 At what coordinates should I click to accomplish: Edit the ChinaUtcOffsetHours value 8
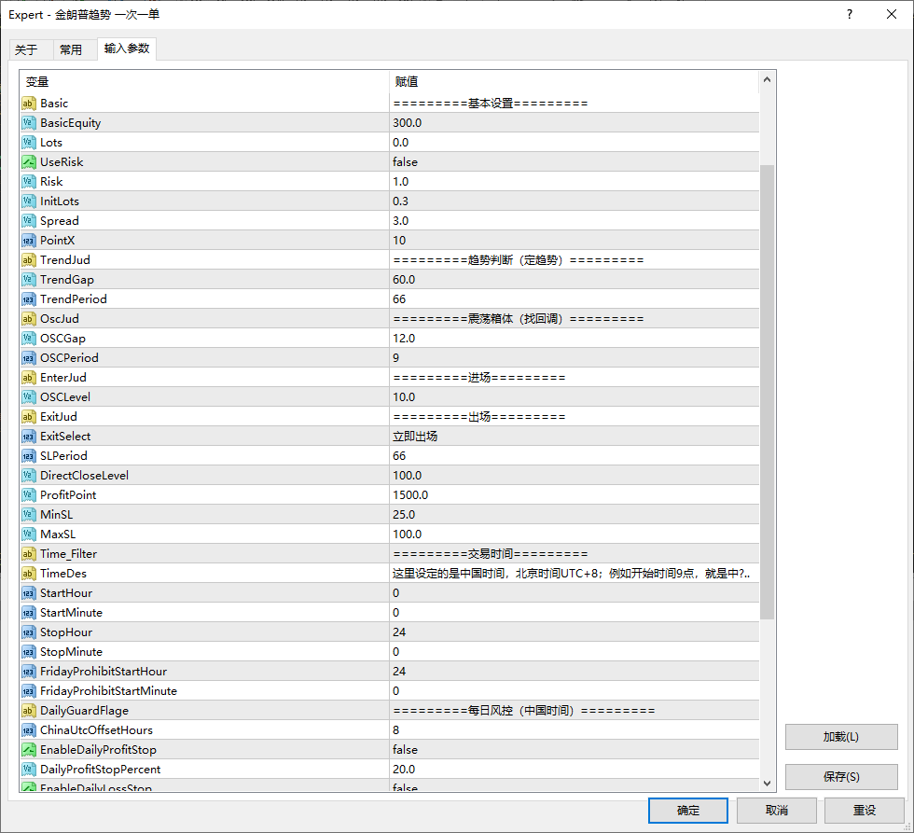(x=575, y=730)
